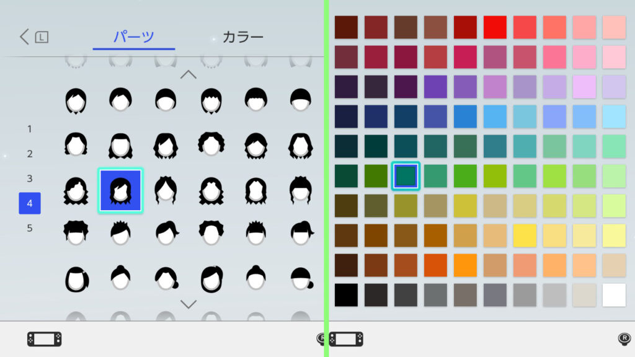Image resolution: width=635 pixels, height=357 pixels.
Task: Pick the top bun hairstyle without swept bangs
Action: pos(256,278)
